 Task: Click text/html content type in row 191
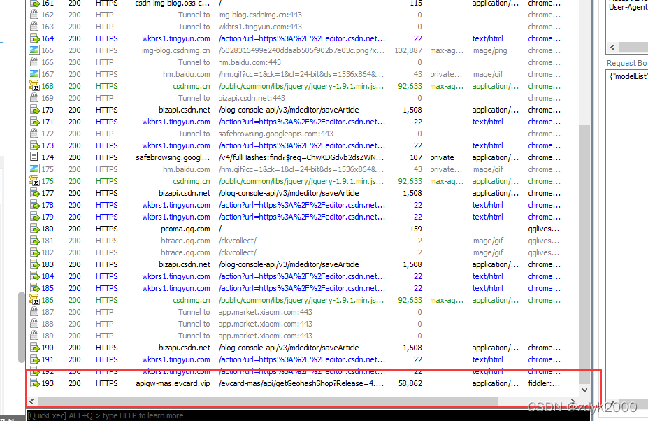(x=488, y=359)
